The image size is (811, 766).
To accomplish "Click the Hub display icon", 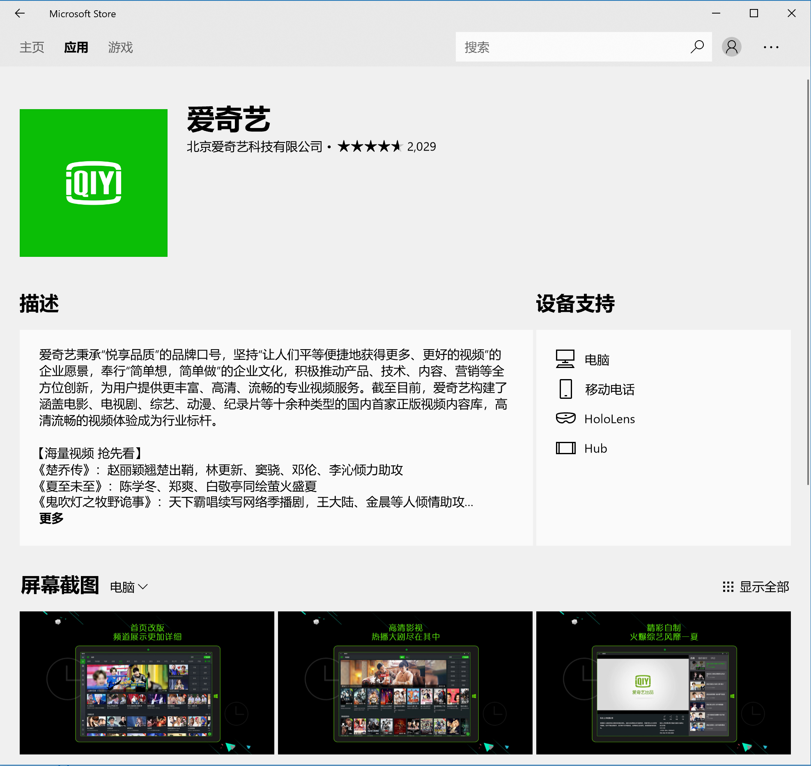I will [x=565, y=448].
